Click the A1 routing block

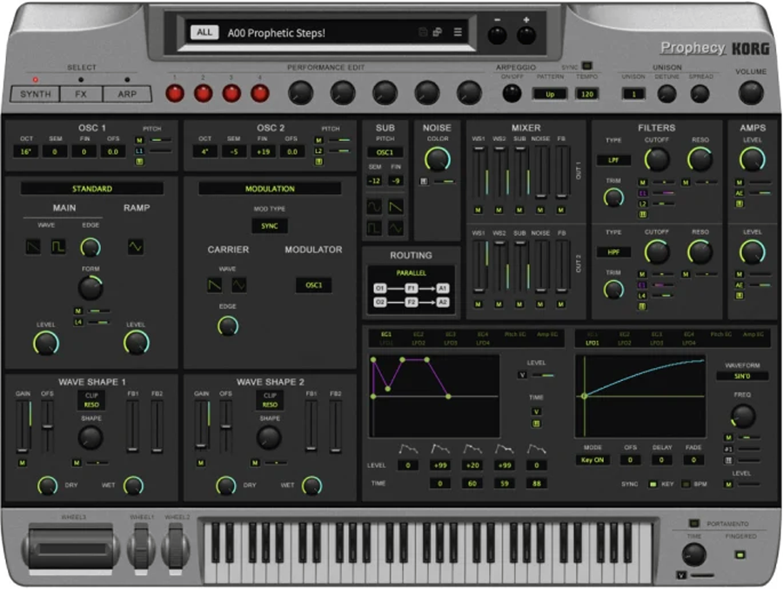[x=443, y=288]
